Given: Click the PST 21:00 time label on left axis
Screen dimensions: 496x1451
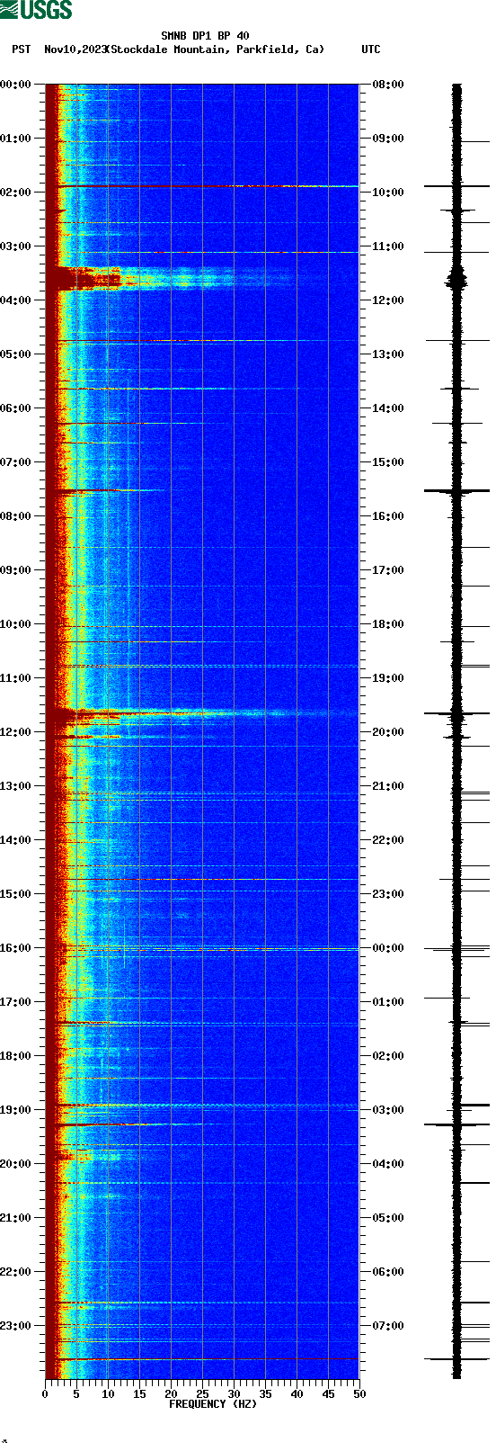Looking at the screenshot, I should pyautogui.click(x=16, y=1218).
